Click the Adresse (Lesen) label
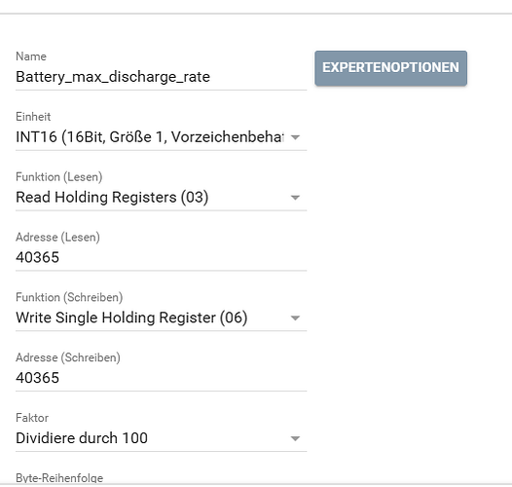This screenshot has height=487, width=512. [x=57, y=237]
